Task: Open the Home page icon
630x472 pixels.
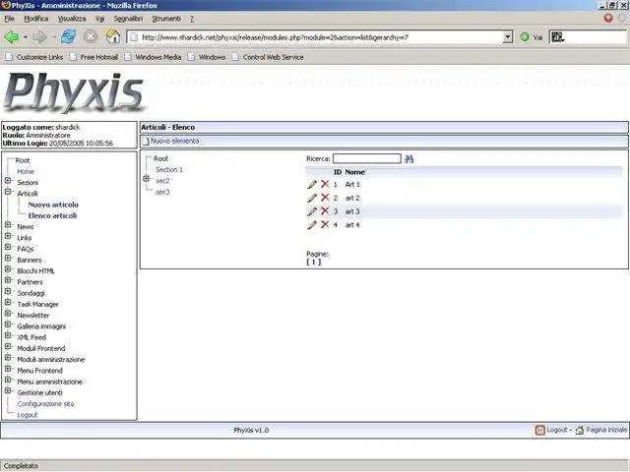Action: click(113, 36)
